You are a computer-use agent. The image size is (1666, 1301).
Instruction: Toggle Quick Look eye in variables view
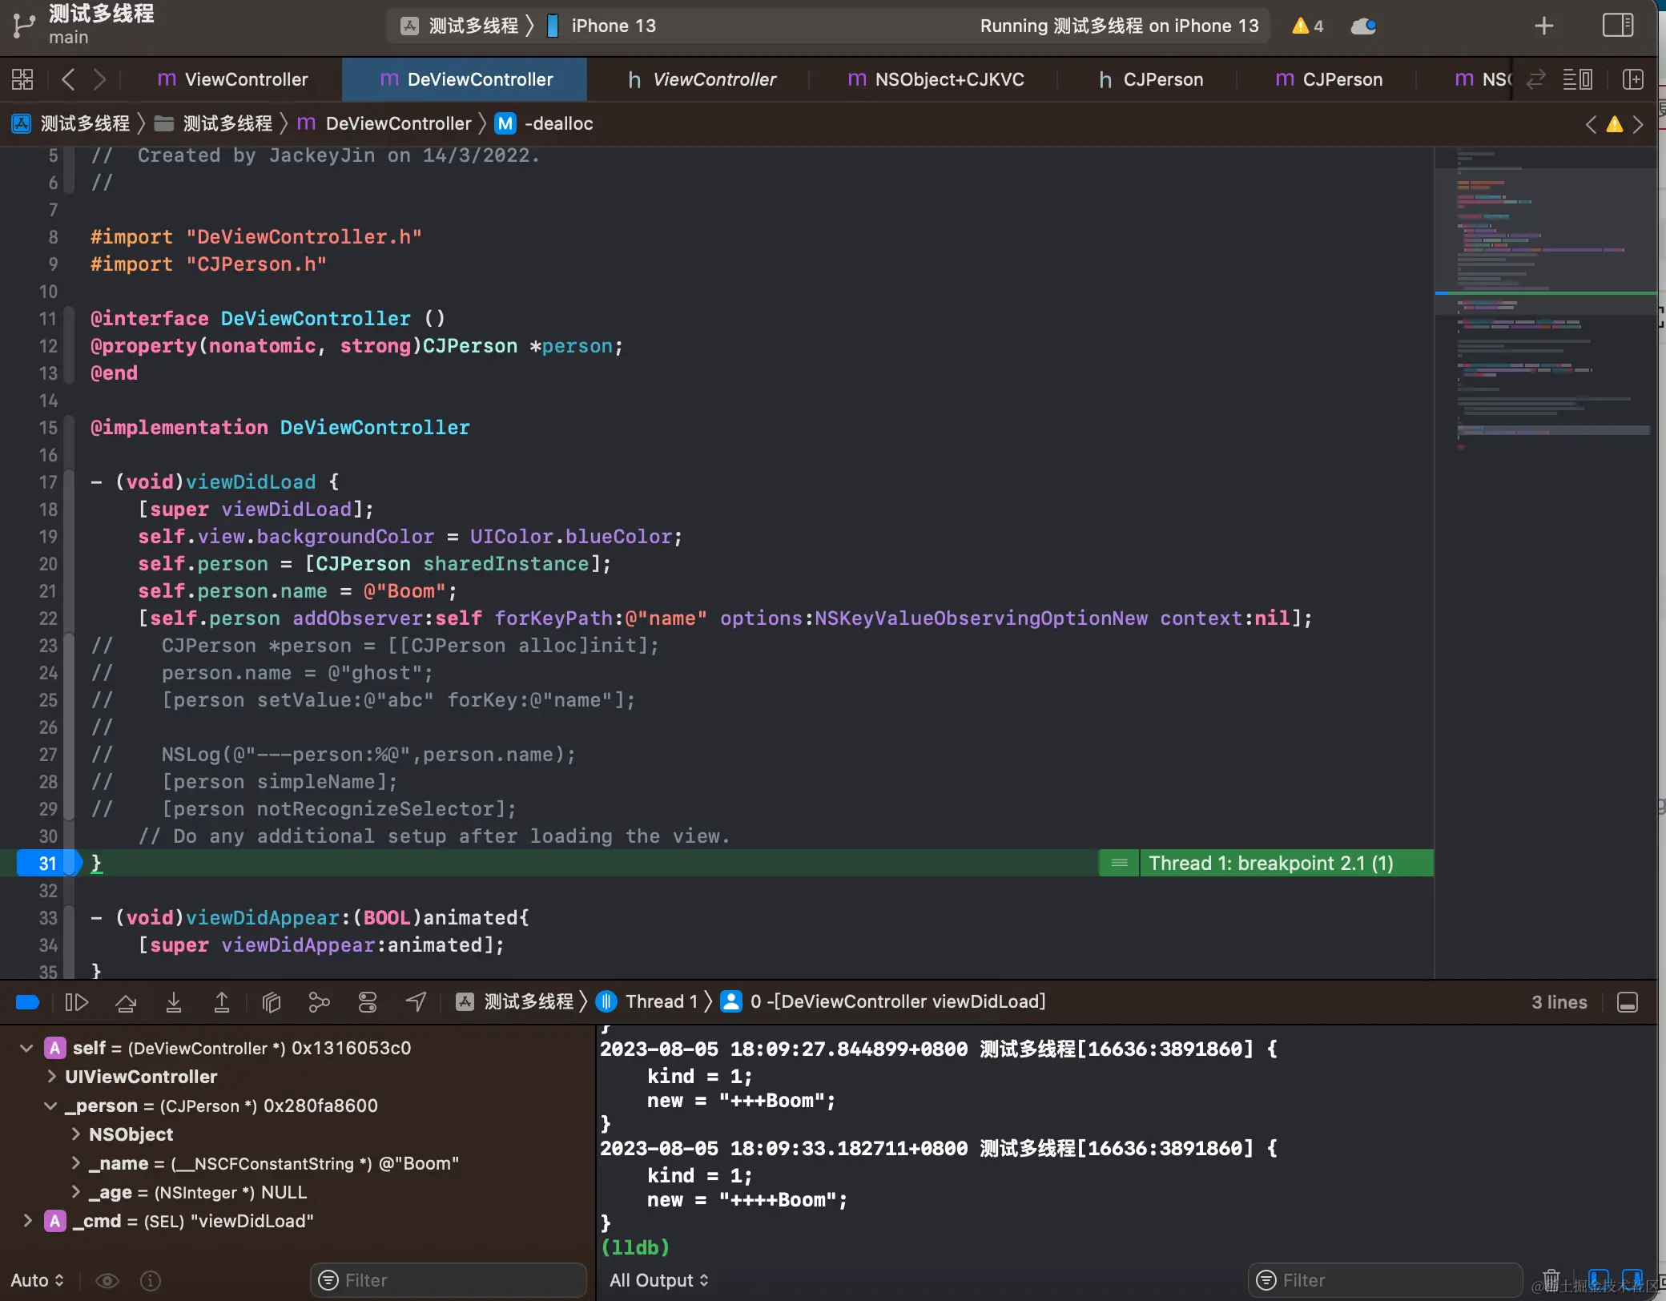coord(107,1280)
